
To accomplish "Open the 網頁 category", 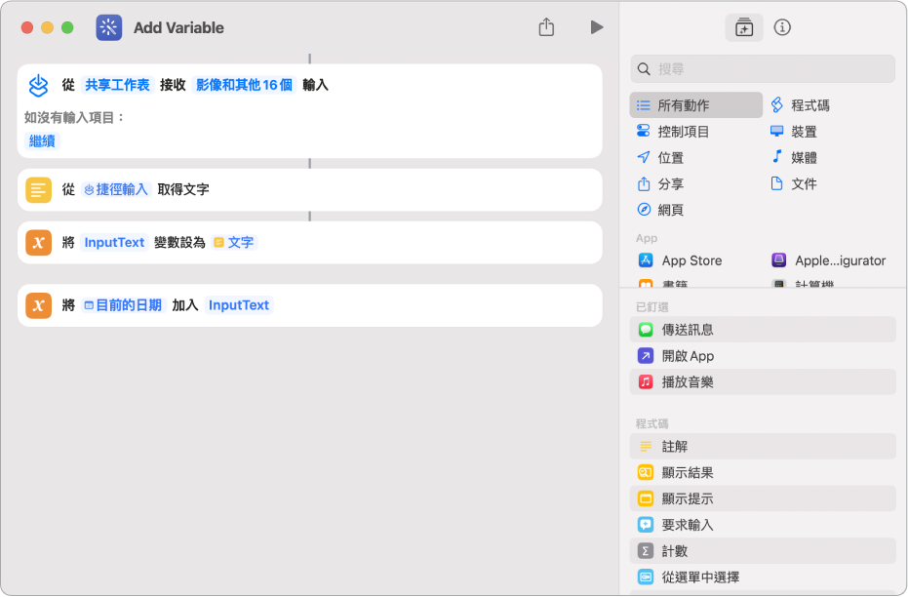I will click(x=670, y=210).
